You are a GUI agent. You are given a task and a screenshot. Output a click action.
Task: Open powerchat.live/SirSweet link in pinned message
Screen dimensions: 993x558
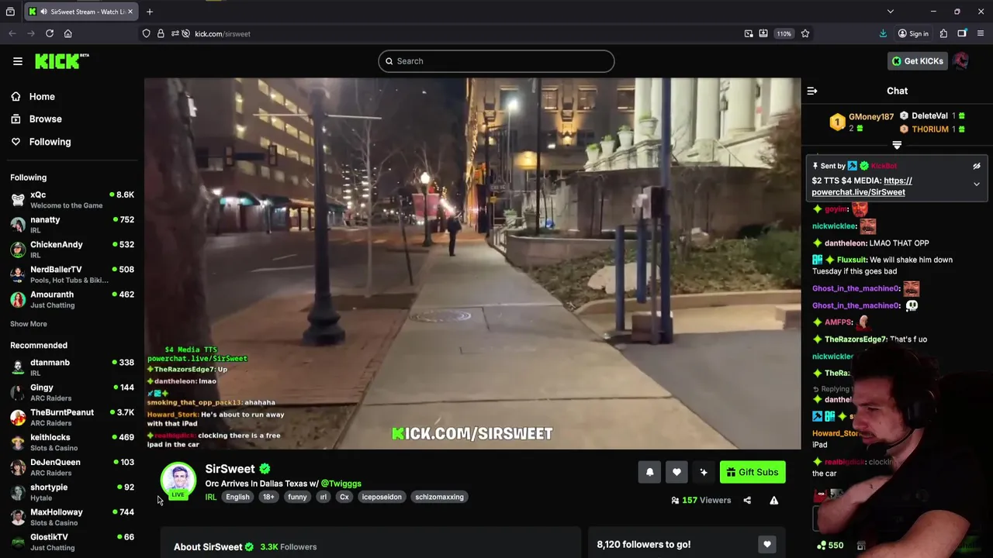[x=862, y=187]
